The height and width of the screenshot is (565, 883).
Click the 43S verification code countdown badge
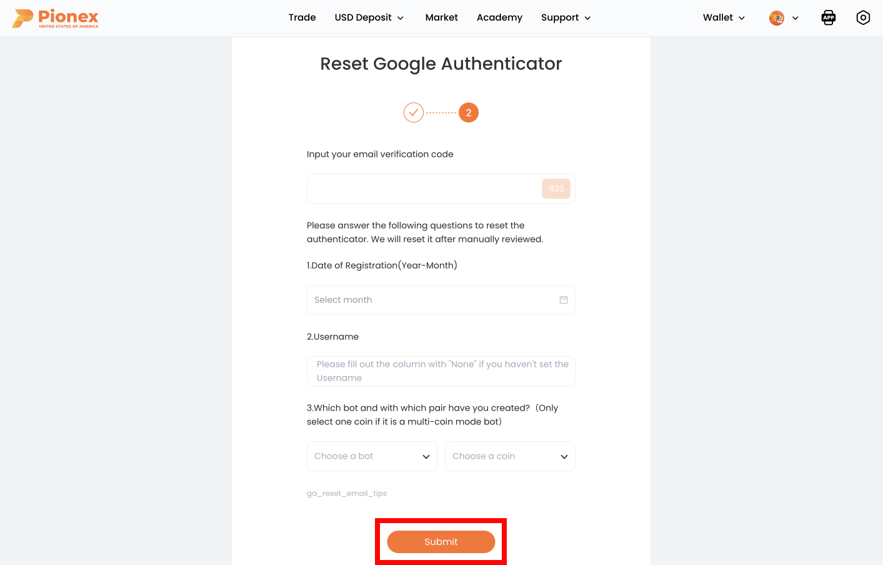556,188
